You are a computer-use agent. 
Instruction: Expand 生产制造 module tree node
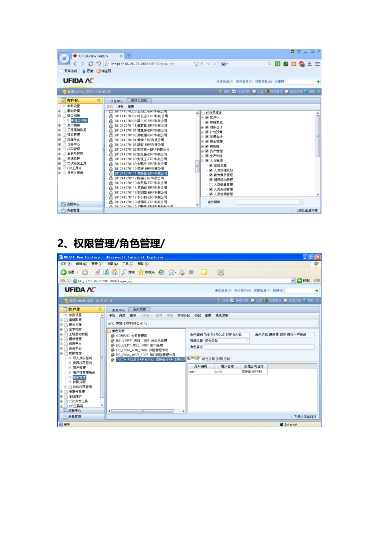click(202, 156)
